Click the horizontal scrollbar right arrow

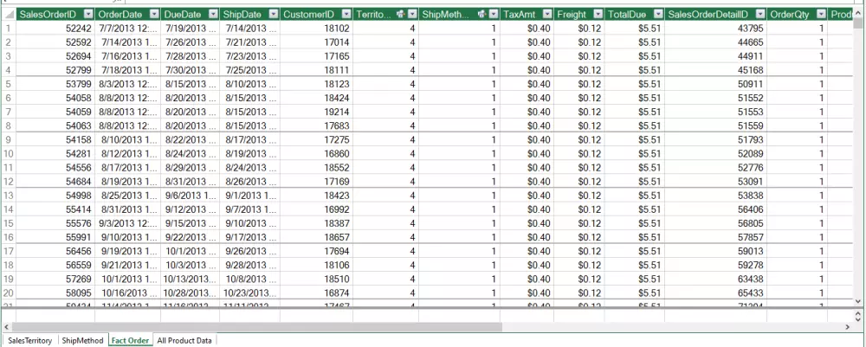coord(848,327)
